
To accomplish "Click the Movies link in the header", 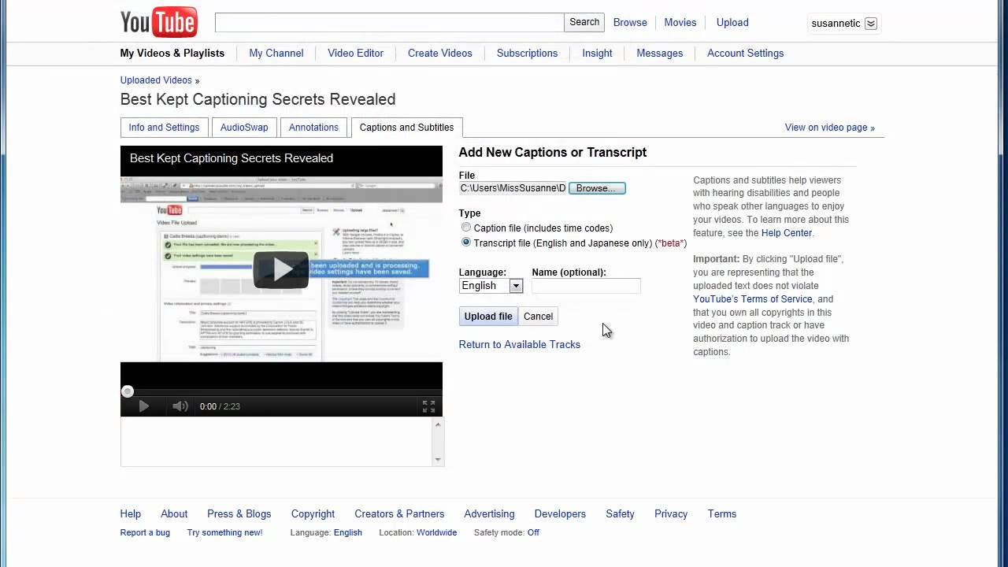I will pos(680,23).
